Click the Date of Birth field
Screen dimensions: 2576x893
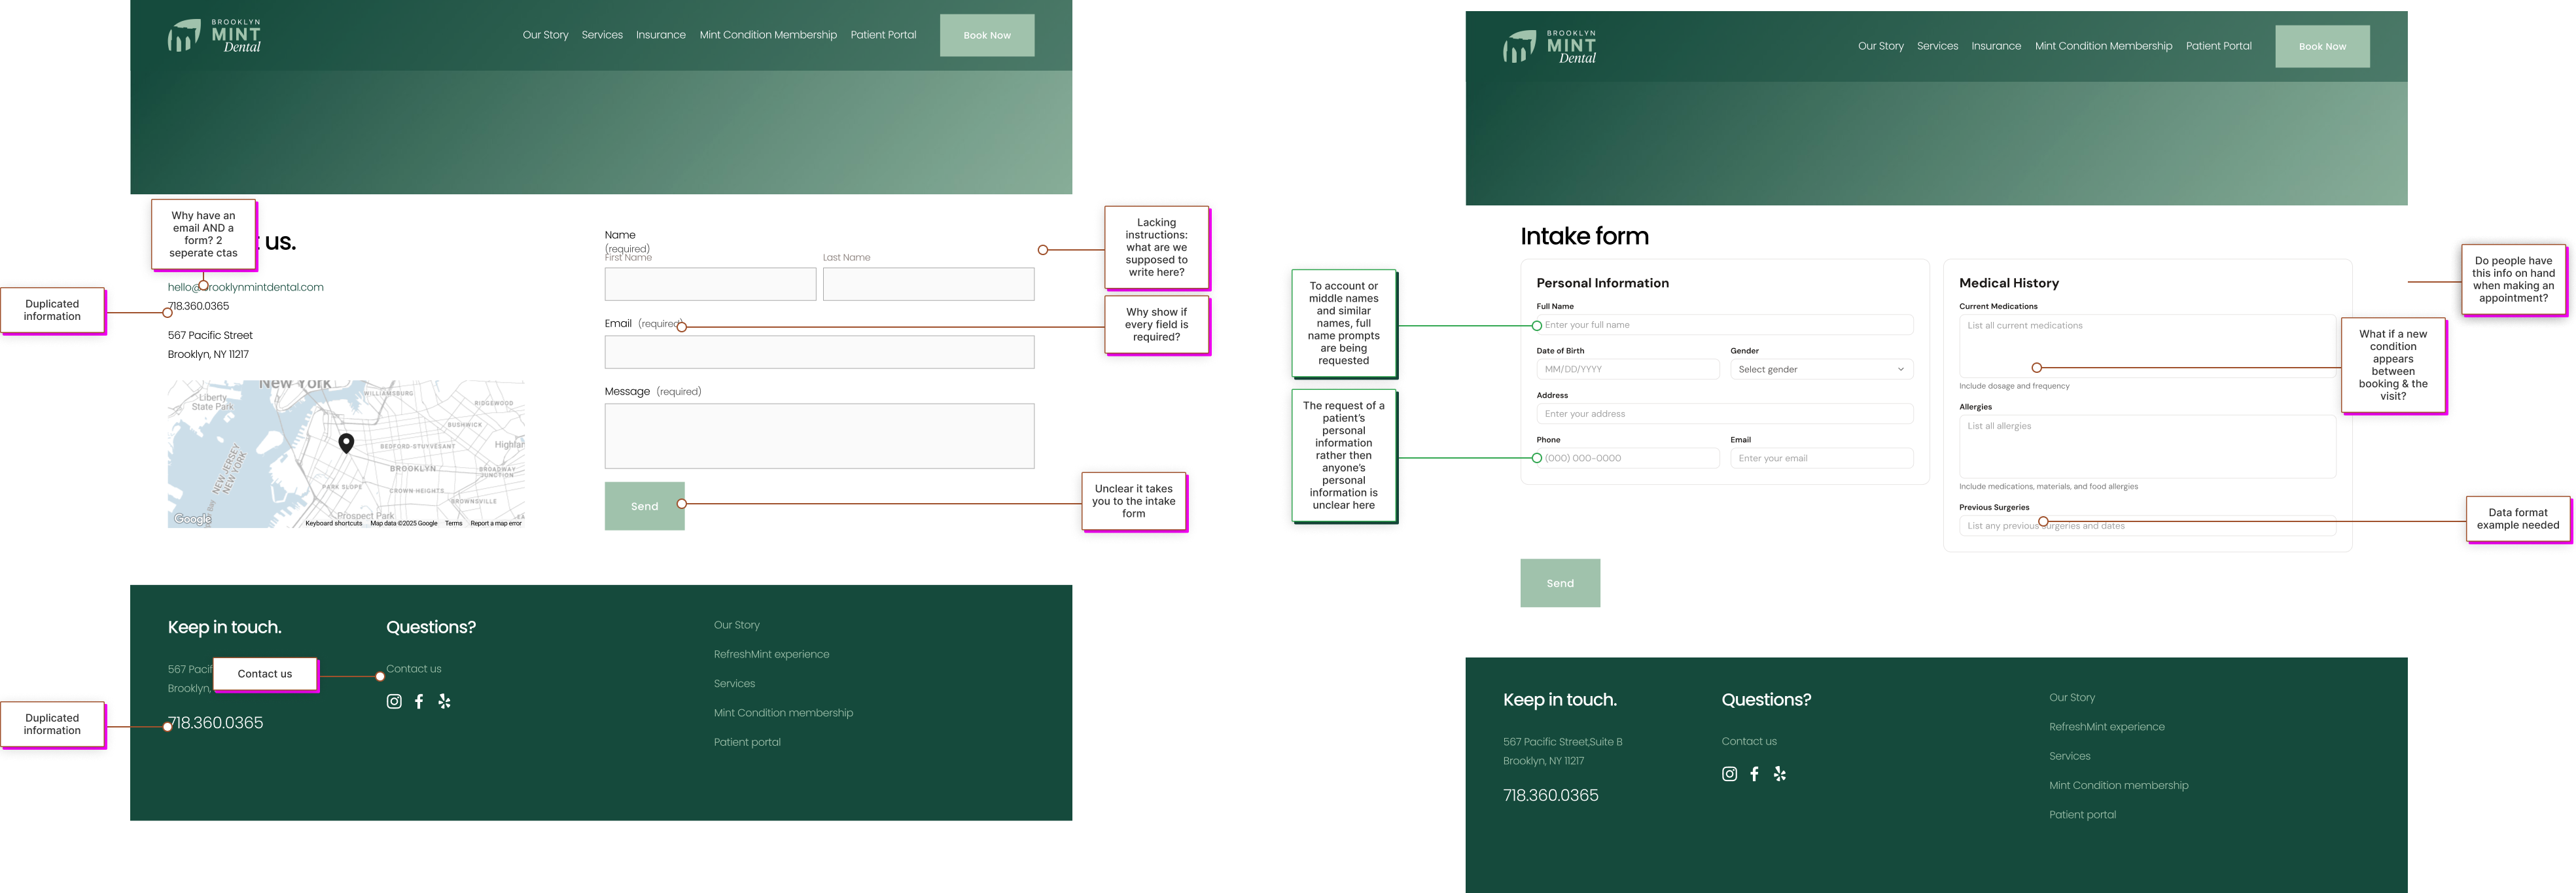point(1627,370)
